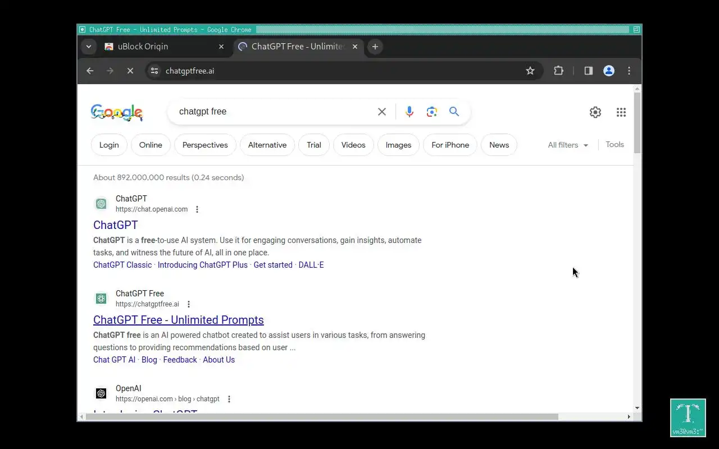Submit search with magnifier icon

[x=454, y=112]
